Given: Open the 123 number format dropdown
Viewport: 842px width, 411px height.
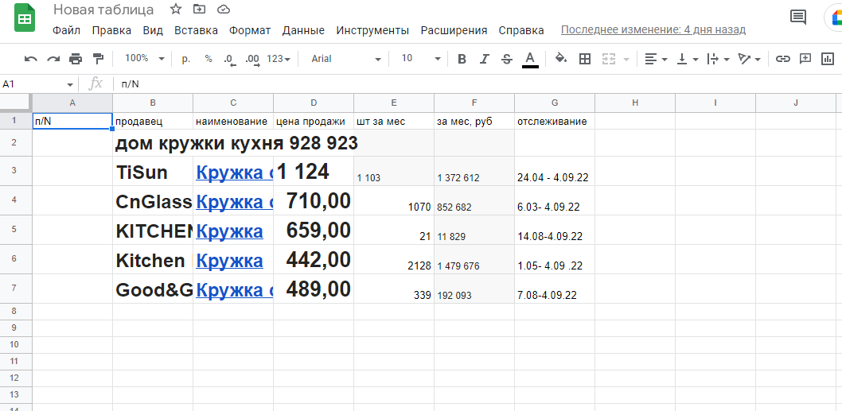Looking at the screenshot, I should (279, 59).
